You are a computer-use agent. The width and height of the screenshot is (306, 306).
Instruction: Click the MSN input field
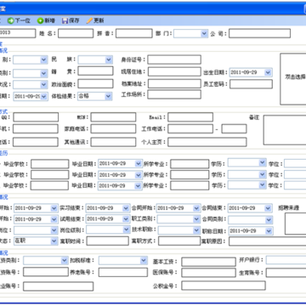pos(113,117)
